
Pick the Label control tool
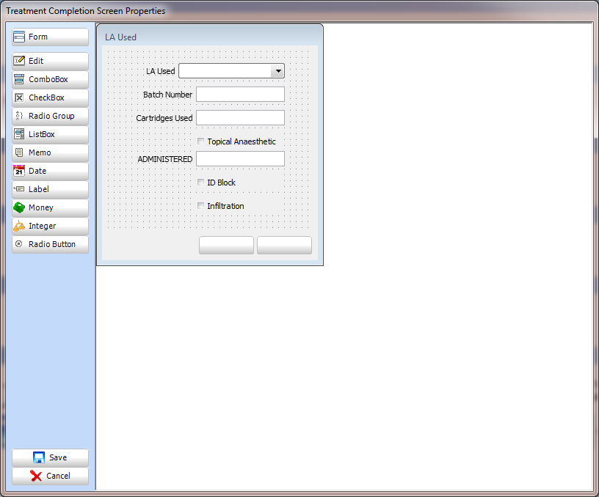pyautogui.click(x=50, y=190)
